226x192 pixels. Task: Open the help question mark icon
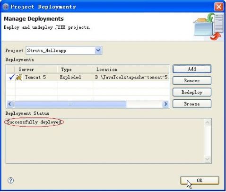tap(11, 180)
